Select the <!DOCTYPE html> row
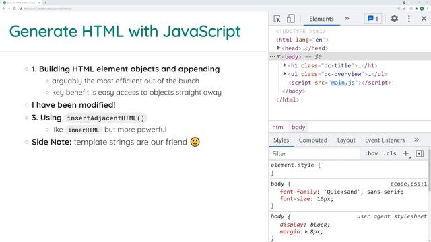Image resolution: width=431 pixels, height=242 pixels. tap(301, 31)
